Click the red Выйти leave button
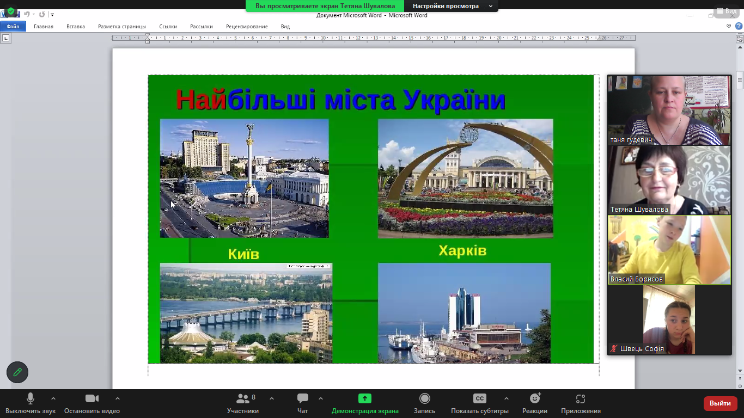 (x=720, y=403)
